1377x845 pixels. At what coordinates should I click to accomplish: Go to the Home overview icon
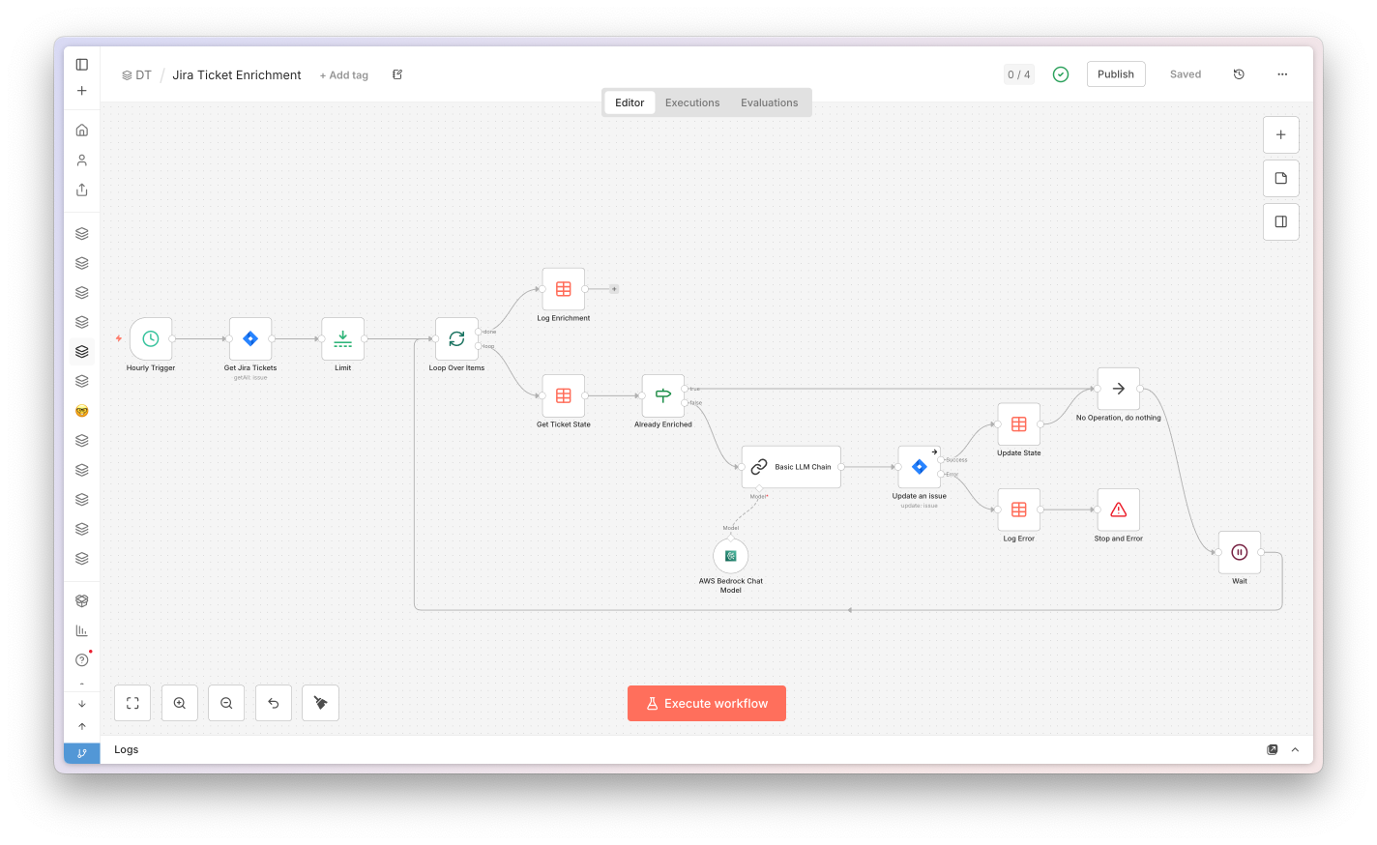coord(82,131)
